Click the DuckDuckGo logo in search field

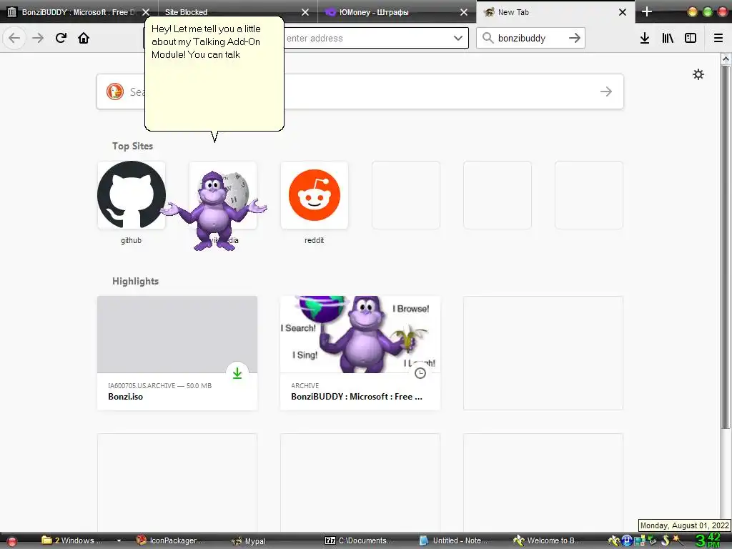pos(115,91)
